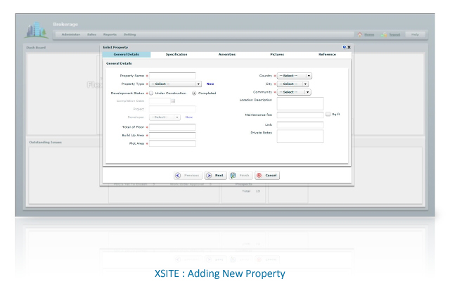Click the New link beside Property Type

pyautogui.click(x=210, y=84)
